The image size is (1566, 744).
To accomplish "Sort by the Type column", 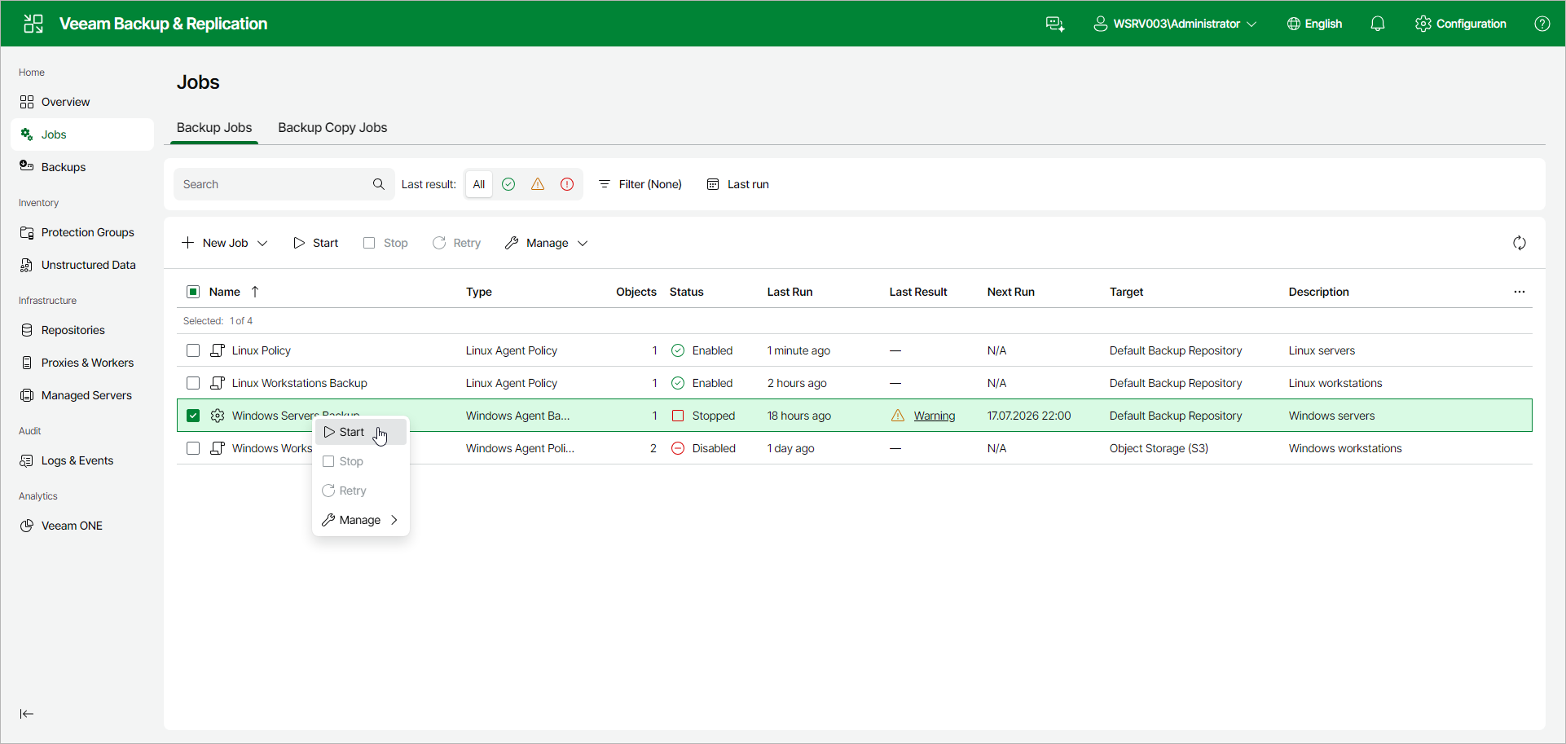I will pos(479,292).
